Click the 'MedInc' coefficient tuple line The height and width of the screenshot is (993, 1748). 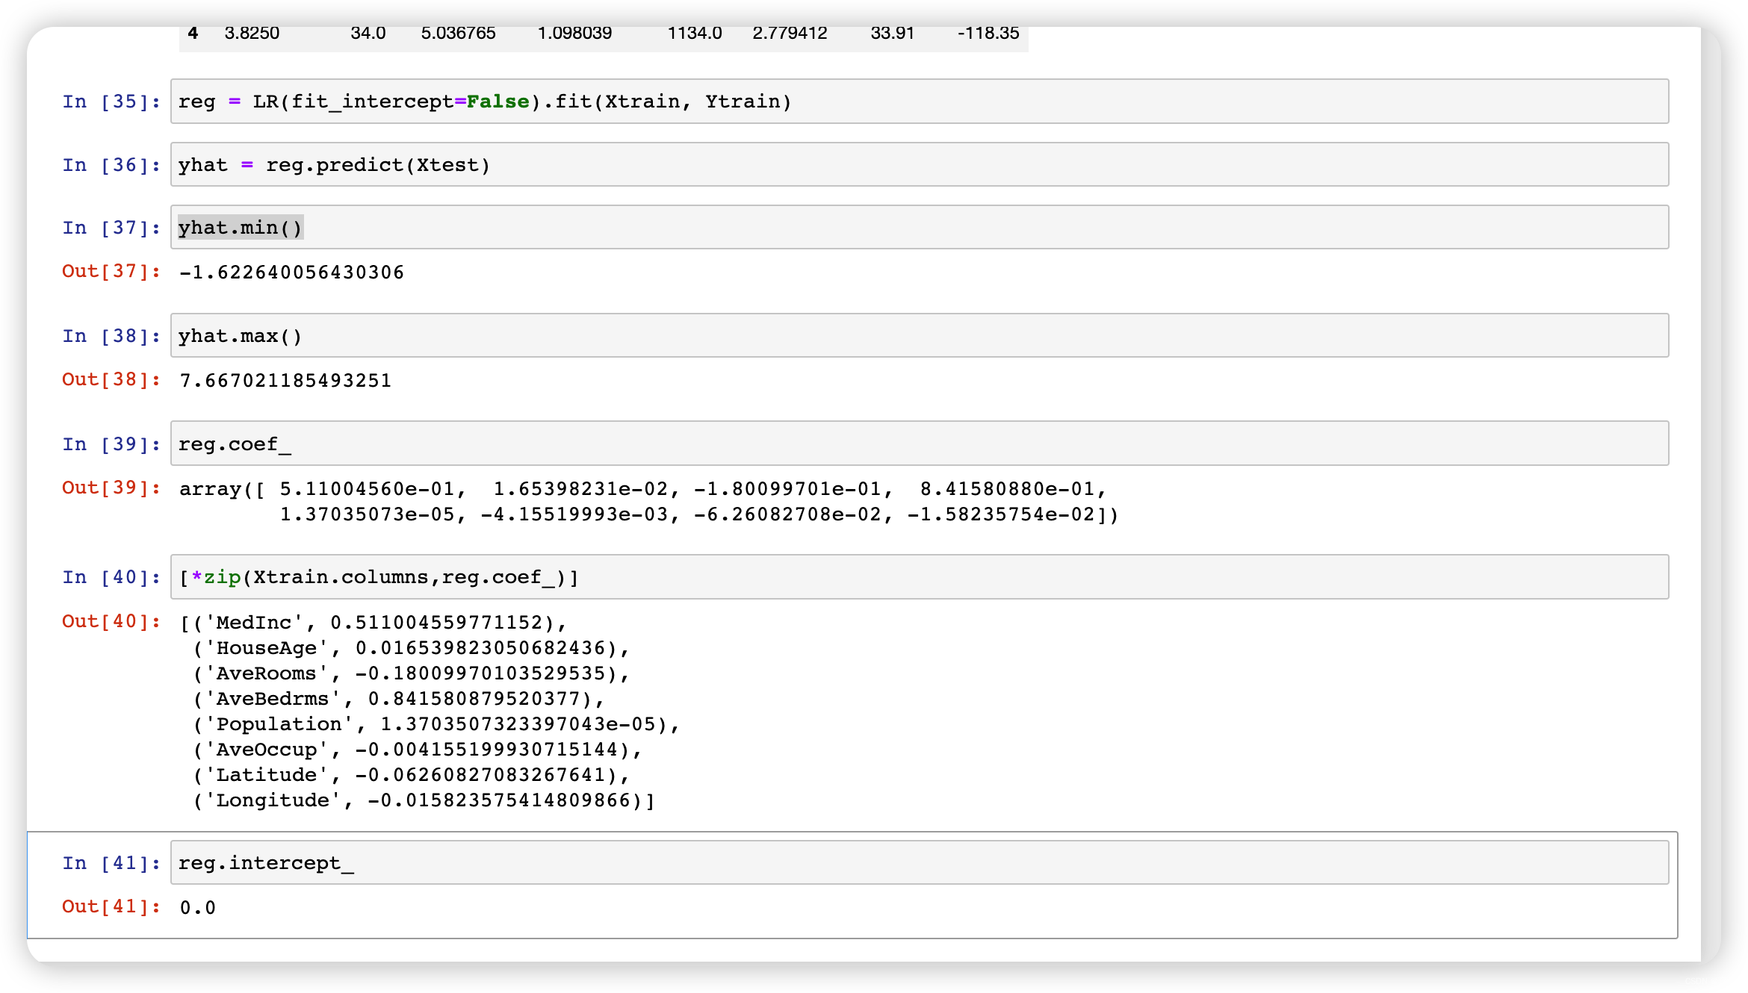[374, 623]
